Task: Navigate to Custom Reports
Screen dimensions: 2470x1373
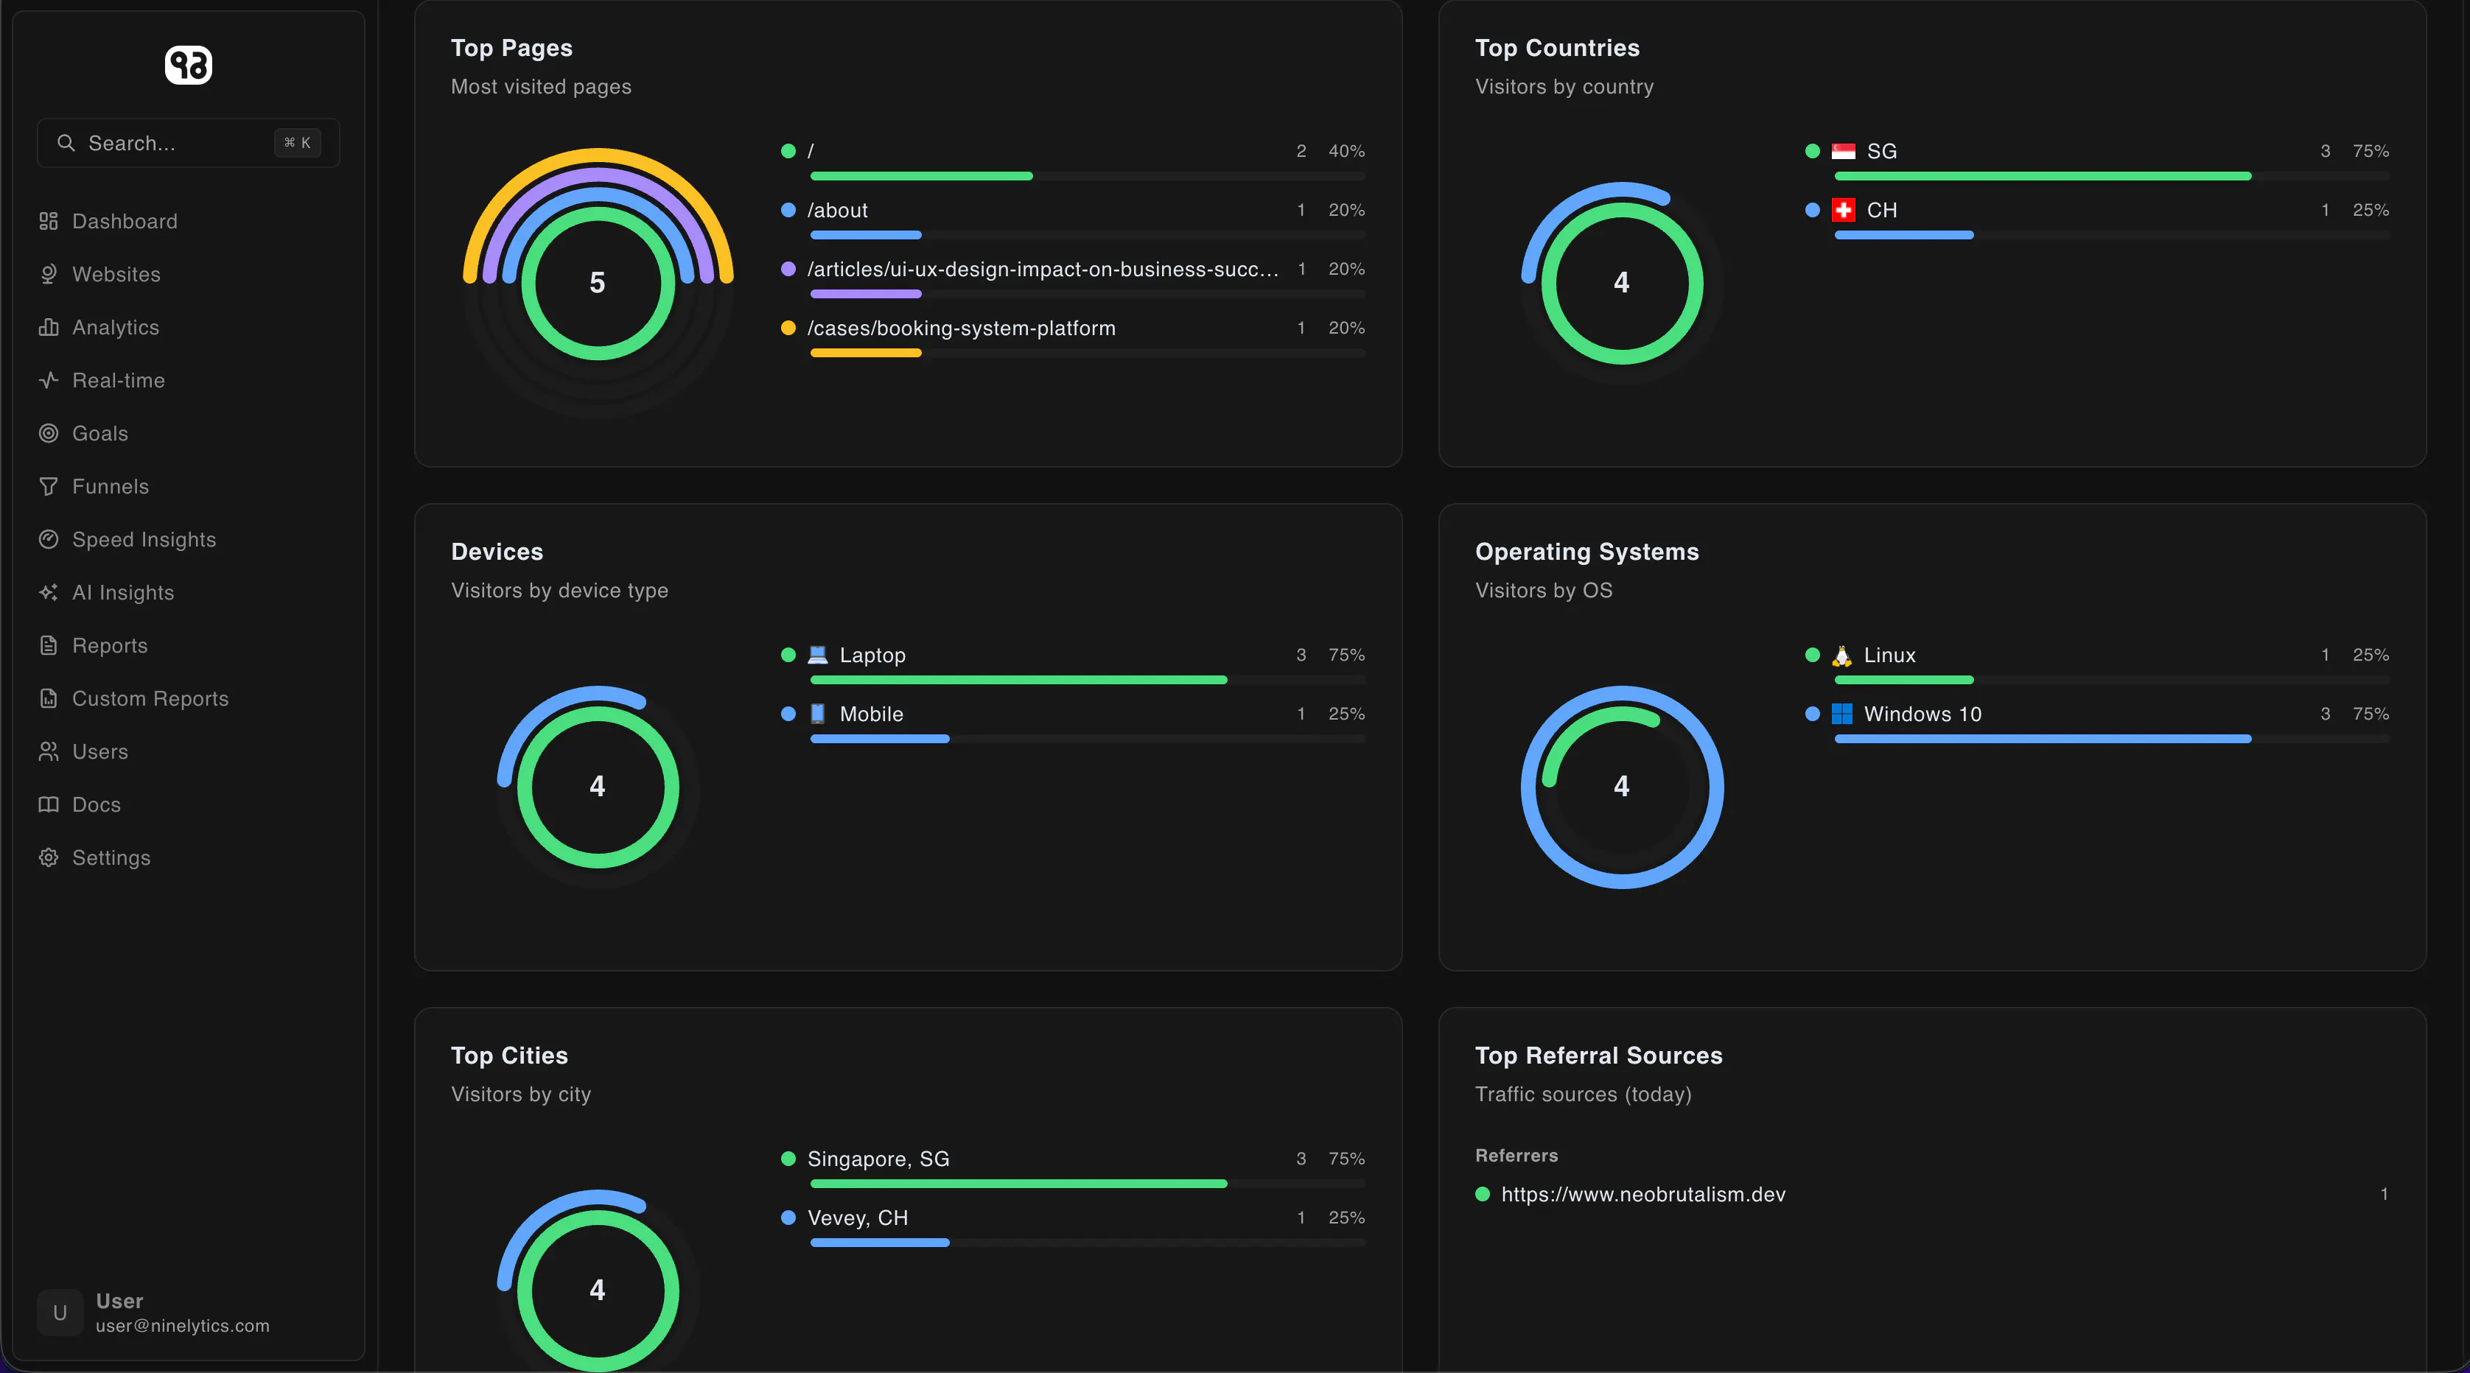Action: click(188, 698)
